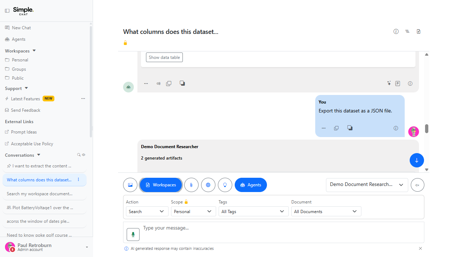Screen dimensions: 458x257
Task: Open pinned conversation 'I want to extract the content'
Action: pyautogui.click(x=44, y=166)
